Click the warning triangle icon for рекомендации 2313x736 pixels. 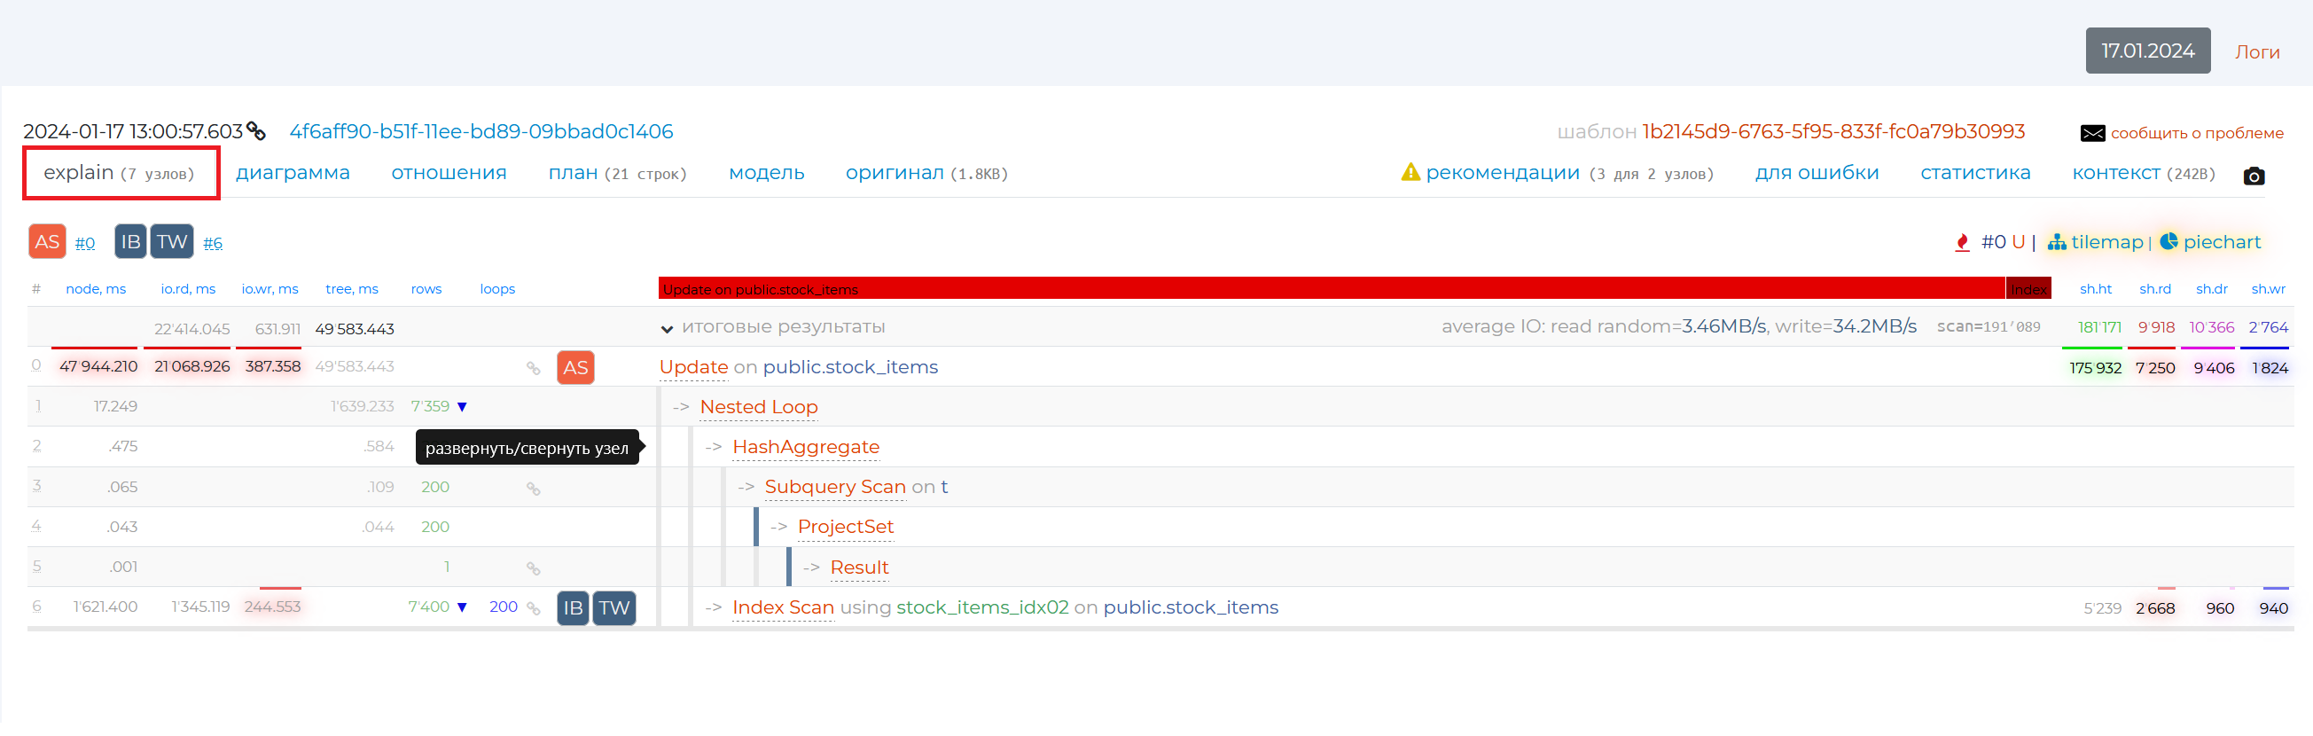coord(1410,172)
